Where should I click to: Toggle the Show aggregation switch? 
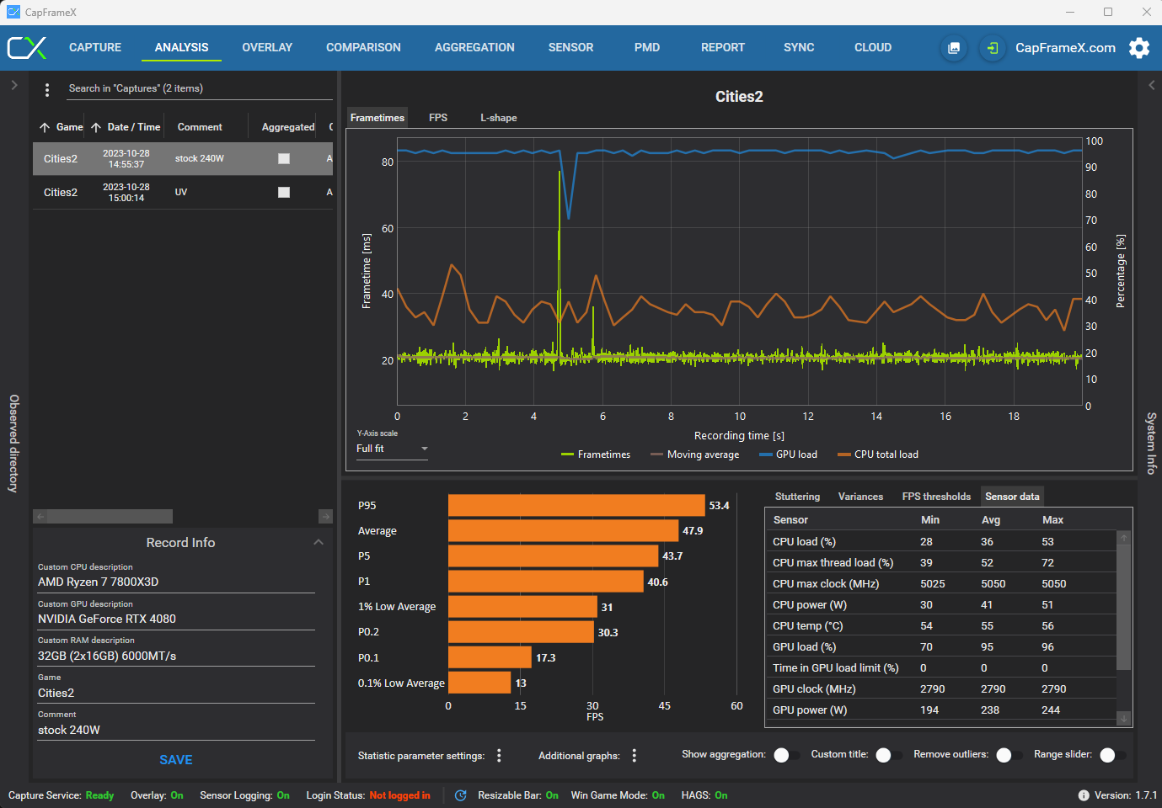click(787, 755)
